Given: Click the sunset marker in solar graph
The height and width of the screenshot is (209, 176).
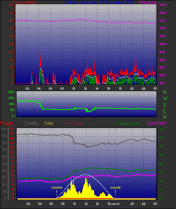Looking at the screenshot, I should (115, 188).
